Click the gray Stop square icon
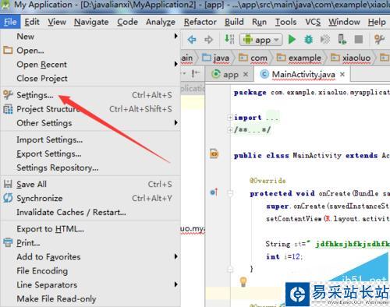The image size is (390, 307). tap(359, 40)
